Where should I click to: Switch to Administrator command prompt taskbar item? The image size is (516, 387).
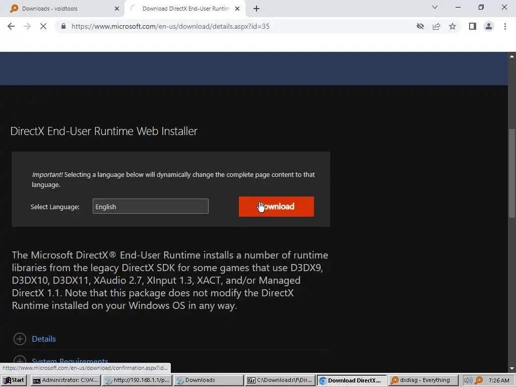tap(65, 380)
